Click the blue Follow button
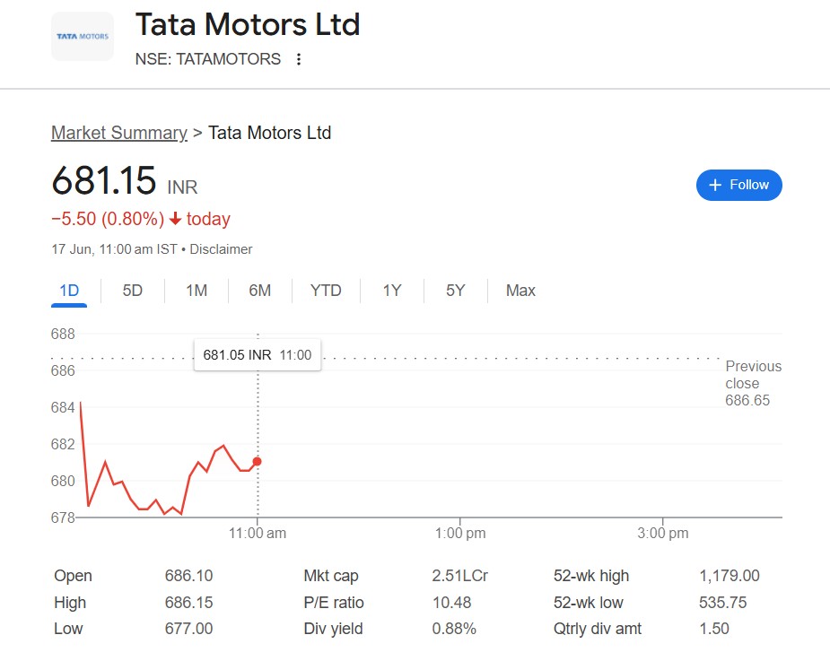This screenshot has width=830, height=661. (738, 185)
